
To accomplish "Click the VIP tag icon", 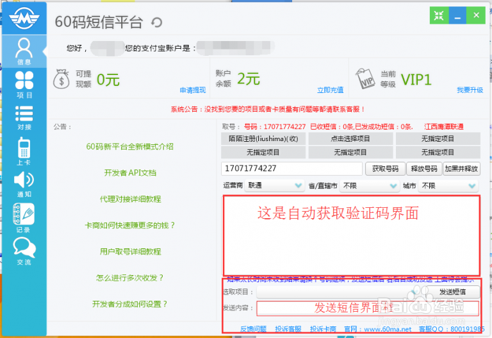I will point(365,78).
